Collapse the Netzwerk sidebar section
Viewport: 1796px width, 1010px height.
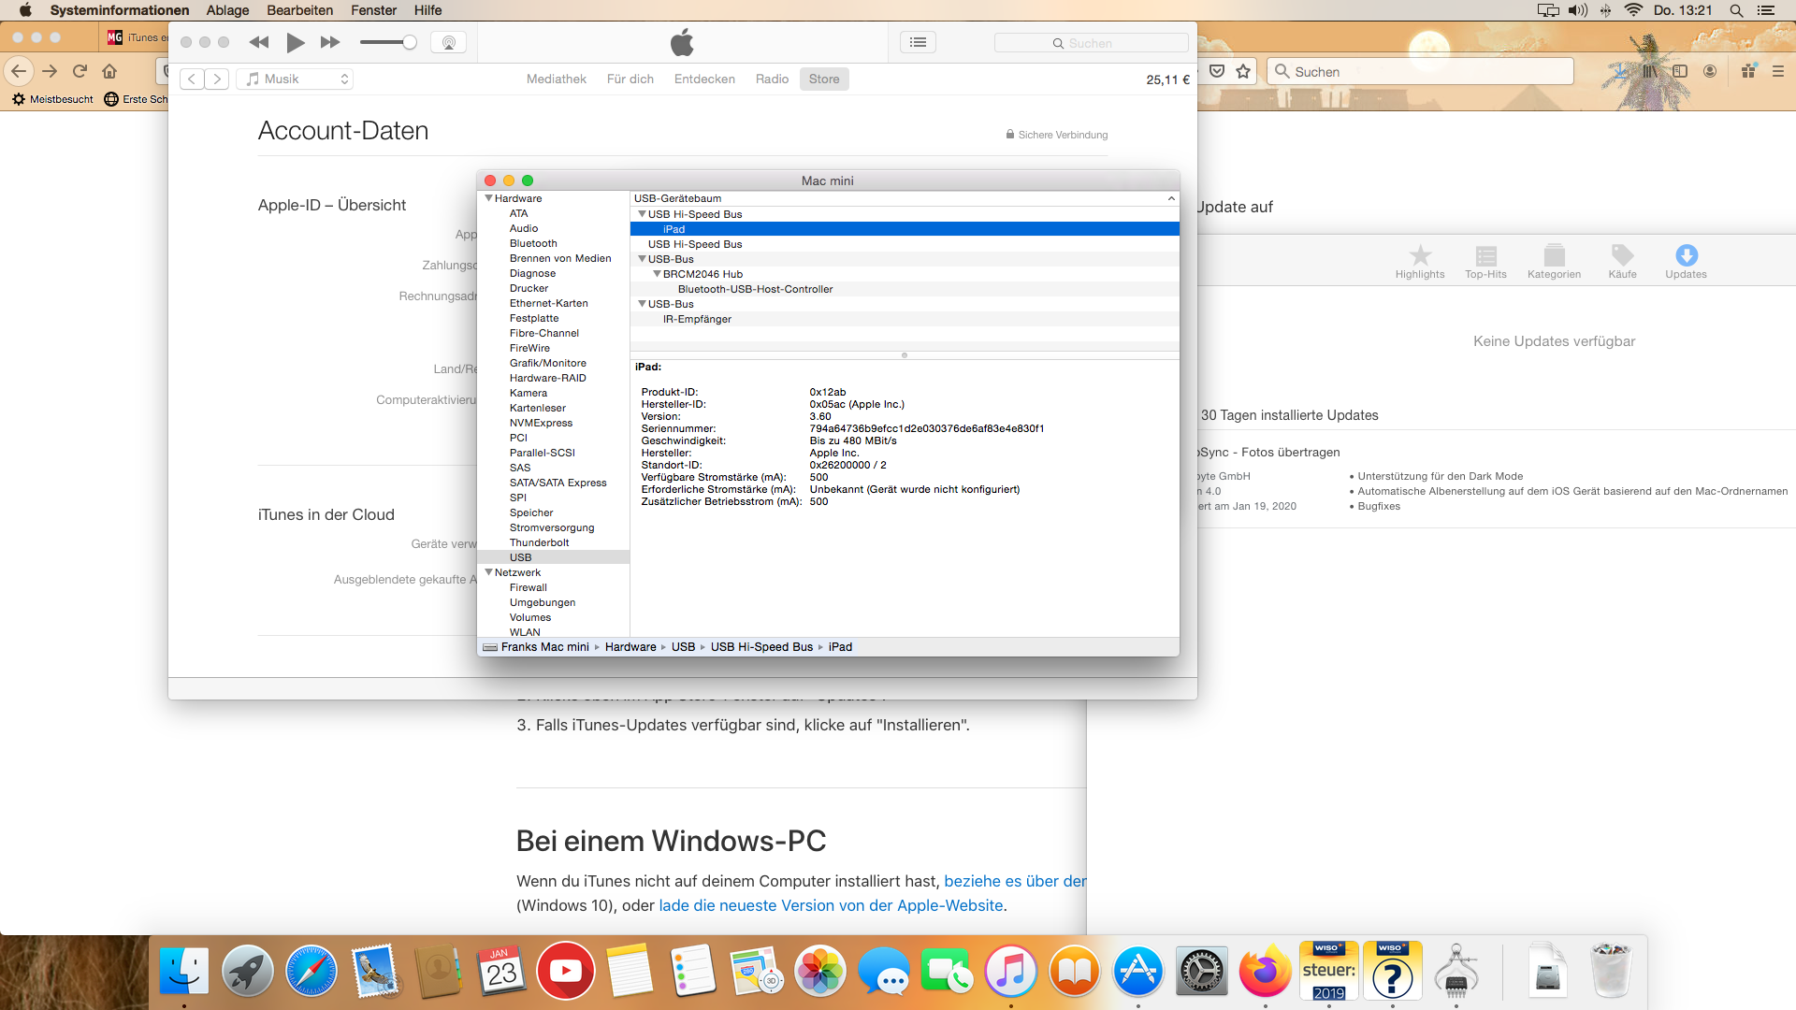(x=488, y=572)
